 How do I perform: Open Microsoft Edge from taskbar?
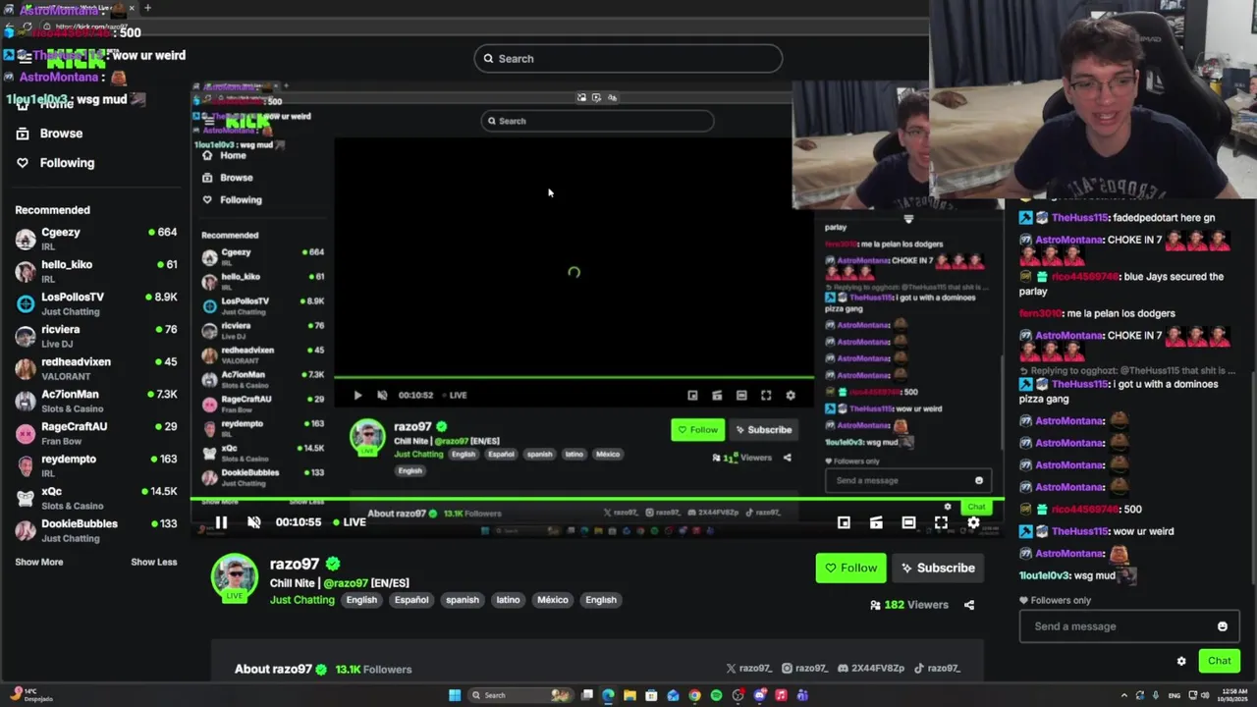(608, 695)
